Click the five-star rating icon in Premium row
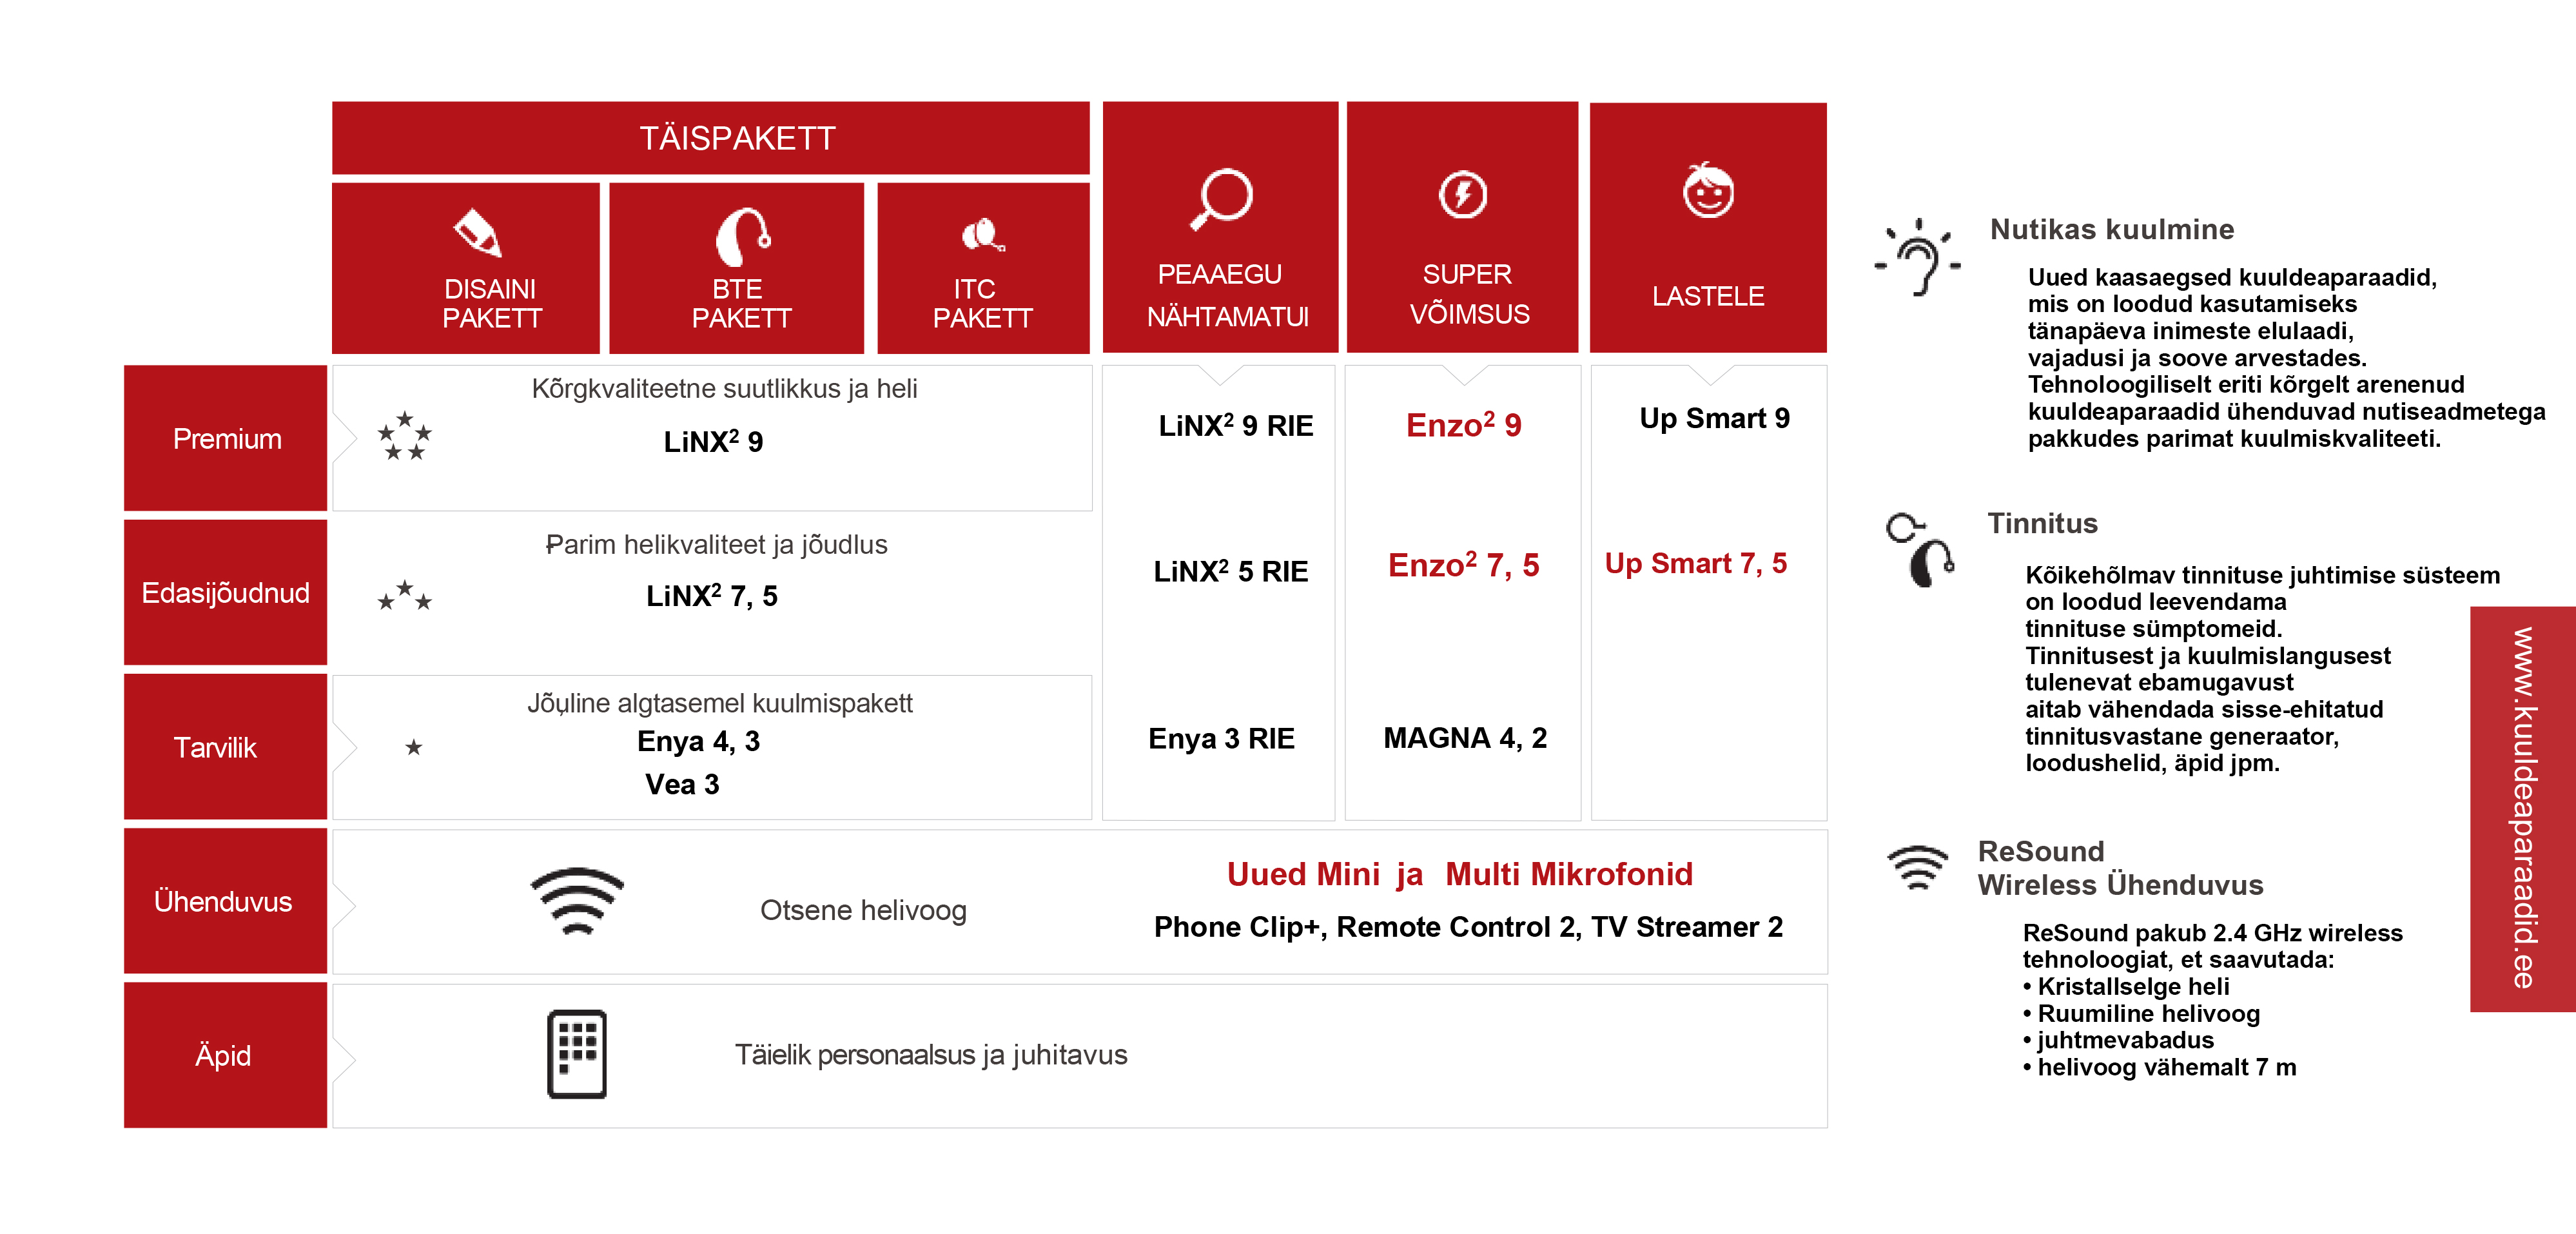The height and width of the screenshot is (1234, 2576). point(404,435)
